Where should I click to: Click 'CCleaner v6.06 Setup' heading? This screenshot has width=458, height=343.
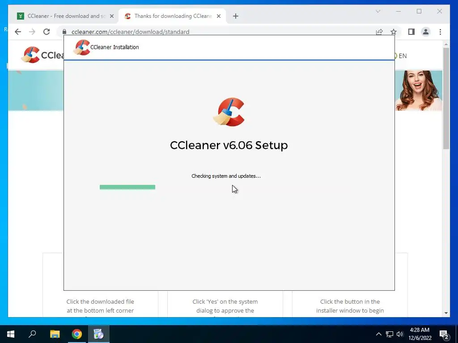point(229,145)
